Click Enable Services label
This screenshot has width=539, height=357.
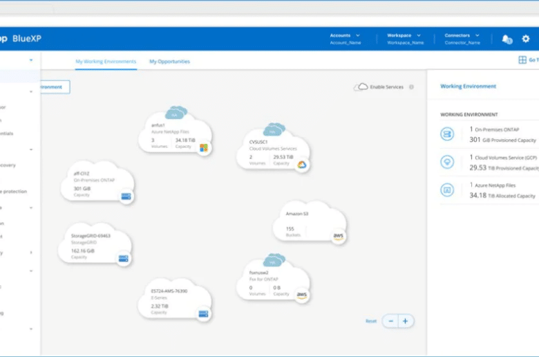pos(386,87)
